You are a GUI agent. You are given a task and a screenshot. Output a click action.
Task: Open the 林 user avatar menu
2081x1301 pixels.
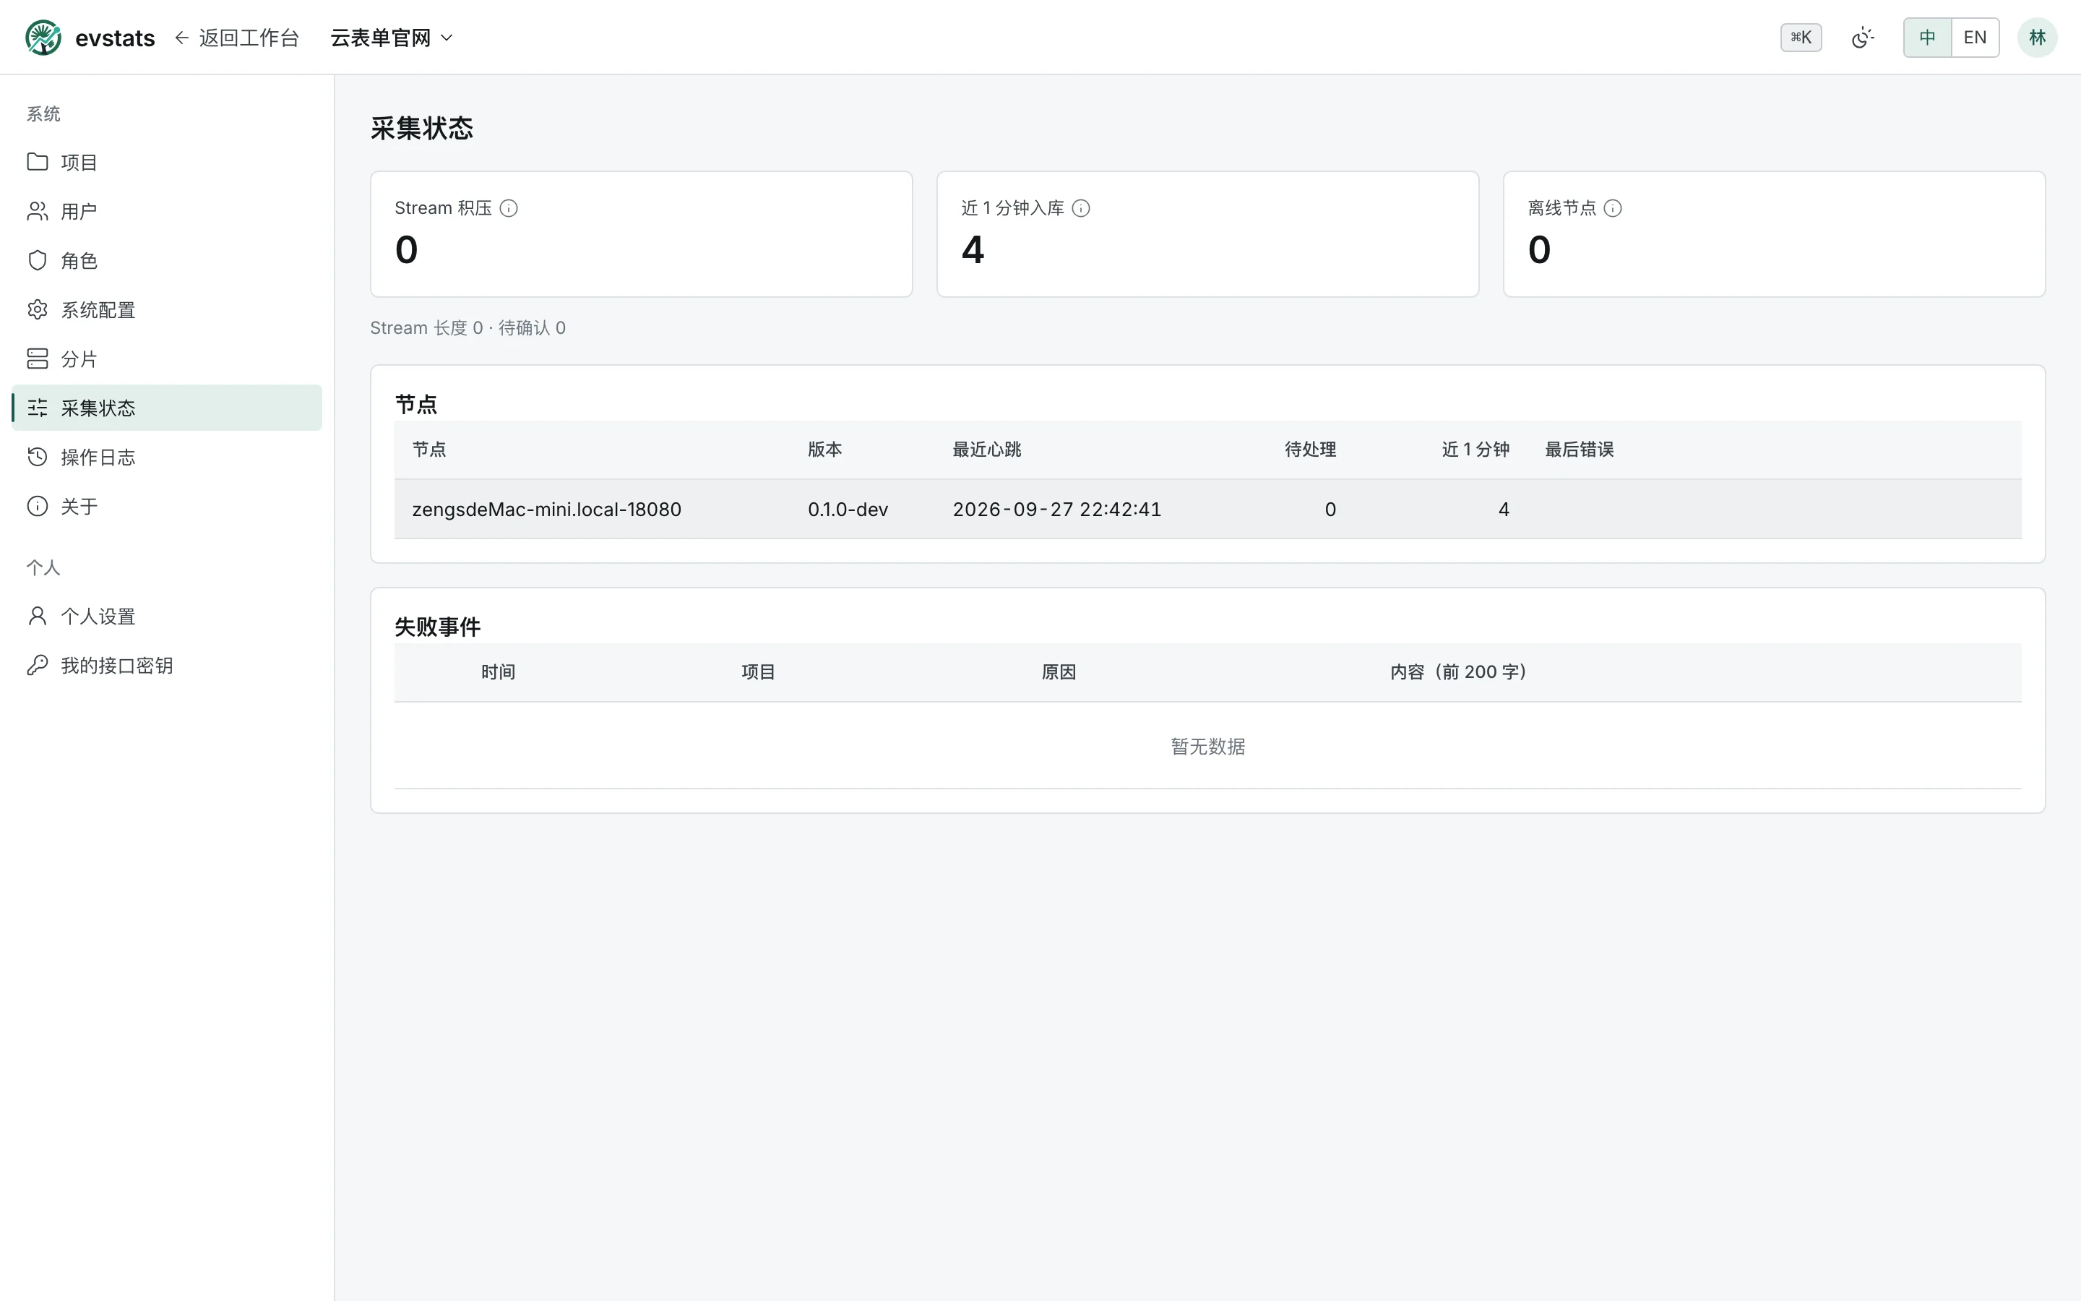pos(2036,38)
